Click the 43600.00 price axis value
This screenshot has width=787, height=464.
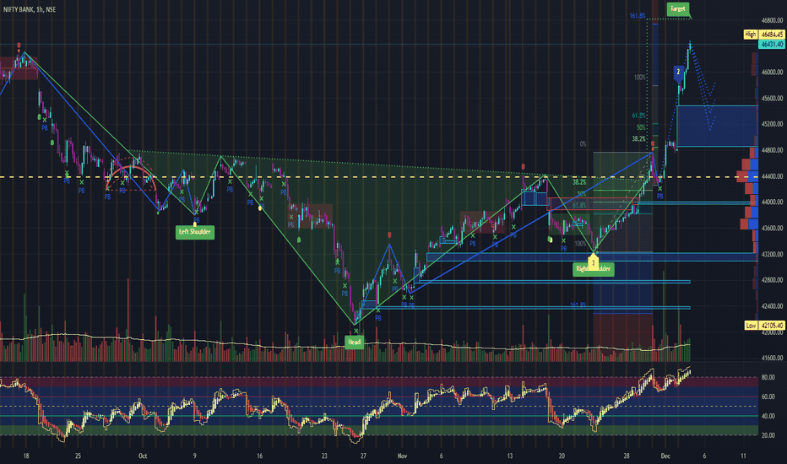[773, 229]
